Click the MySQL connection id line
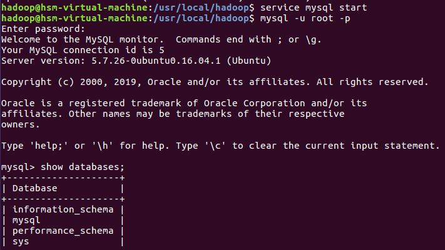Image resolution: width=445 pixels, height=250 pixels. 83,50
